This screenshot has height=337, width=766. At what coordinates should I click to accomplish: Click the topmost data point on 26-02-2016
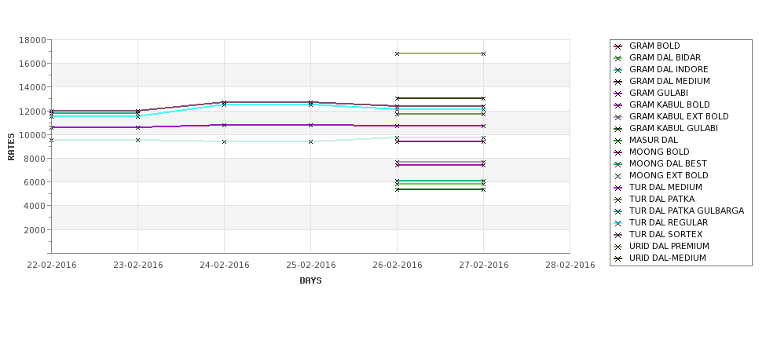[x=398, y=53]
